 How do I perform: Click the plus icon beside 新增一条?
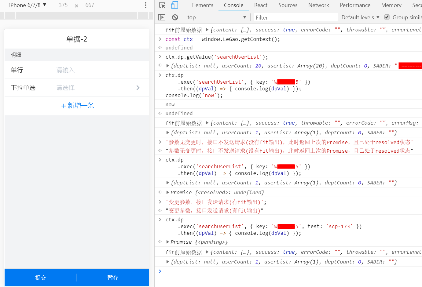[64, 106]
